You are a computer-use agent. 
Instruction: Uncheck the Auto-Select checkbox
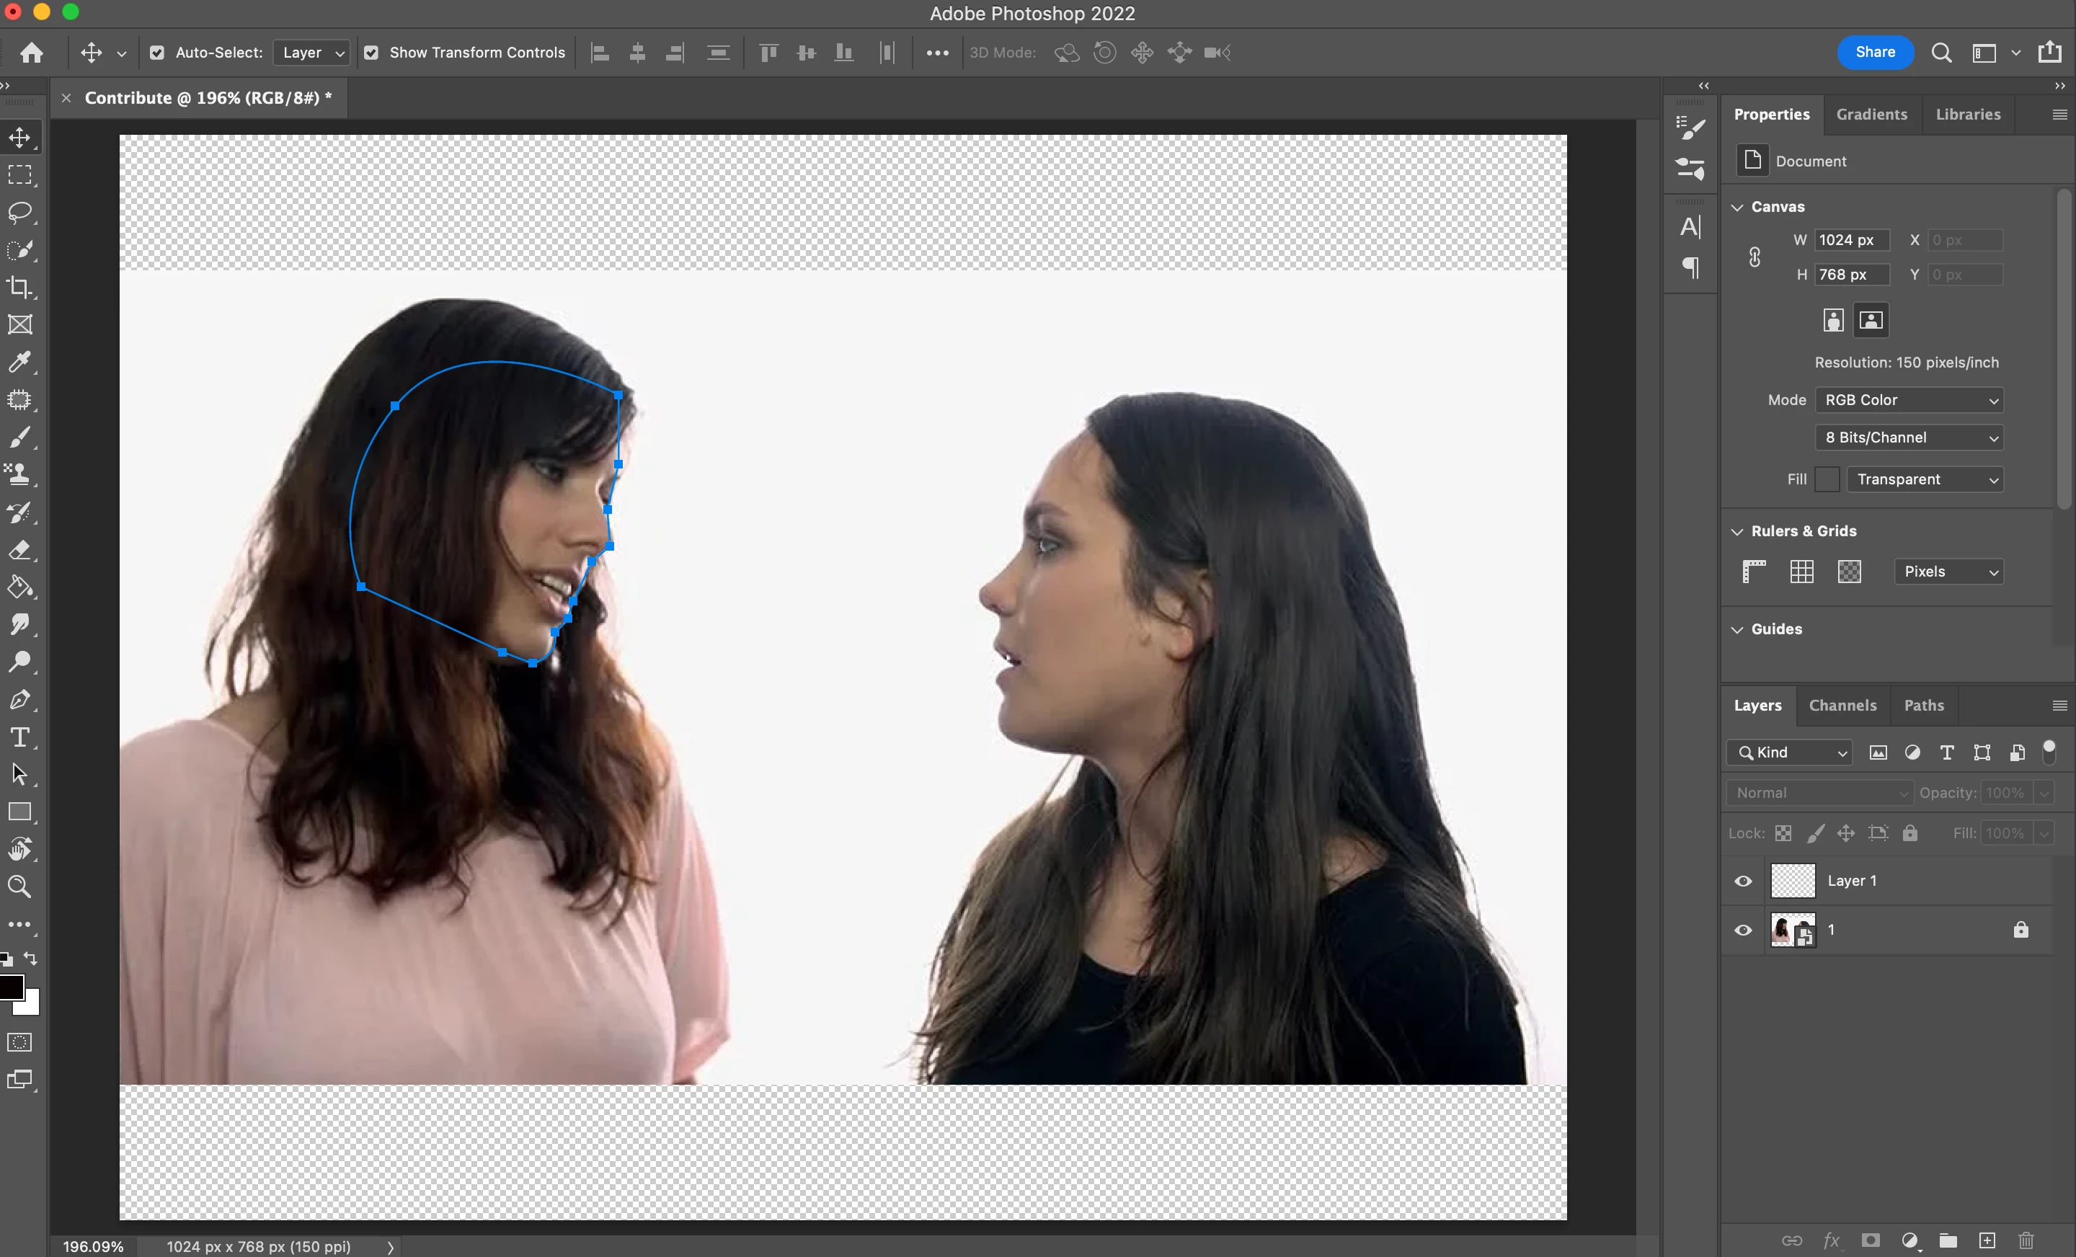click(156, 53)
